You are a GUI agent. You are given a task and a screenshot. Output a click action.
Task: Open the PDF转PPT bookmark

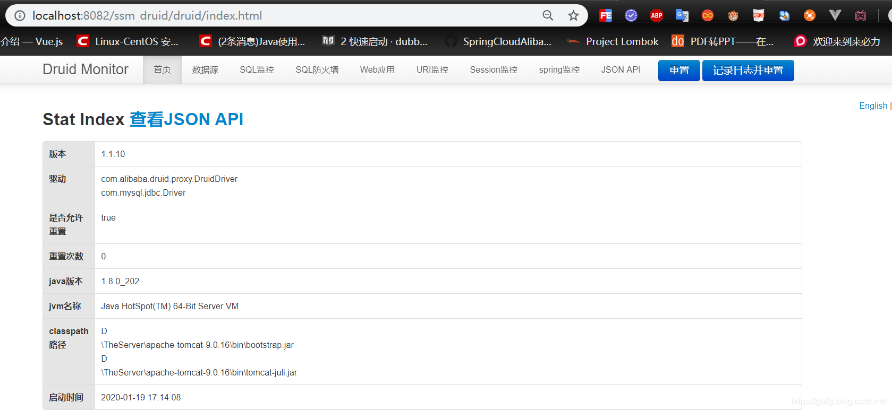pyautogui.click(x=723, y=41)
